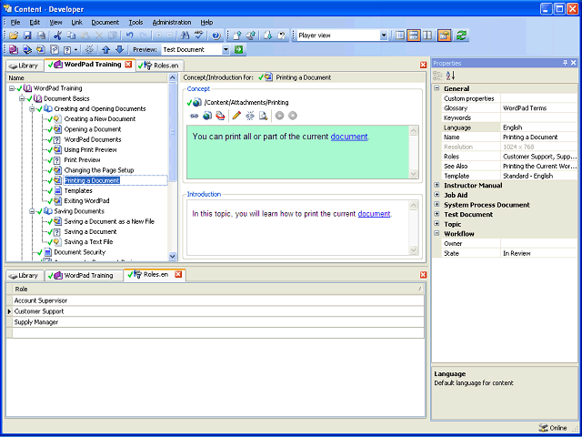
Task: Click the blue Move Down arrow icon
Action: pyautogui.click(x=119, y=49)
